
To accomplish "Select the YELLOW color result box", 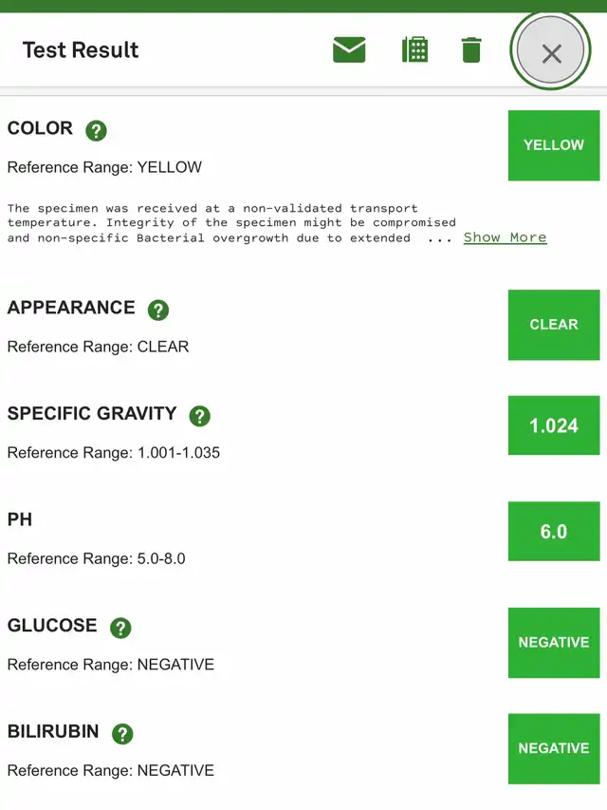I will [554, 145].
